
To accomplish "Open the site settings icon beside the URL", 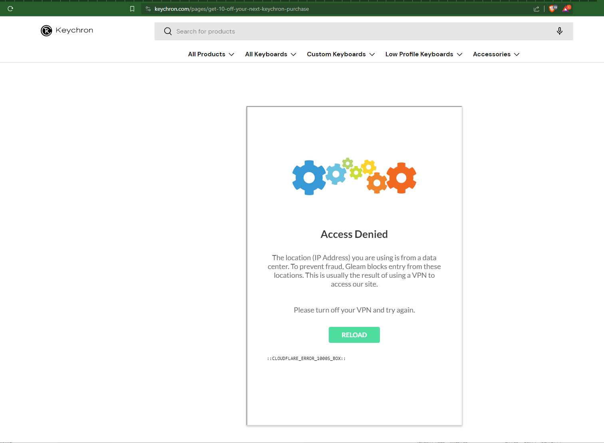I will pos(148,9).
